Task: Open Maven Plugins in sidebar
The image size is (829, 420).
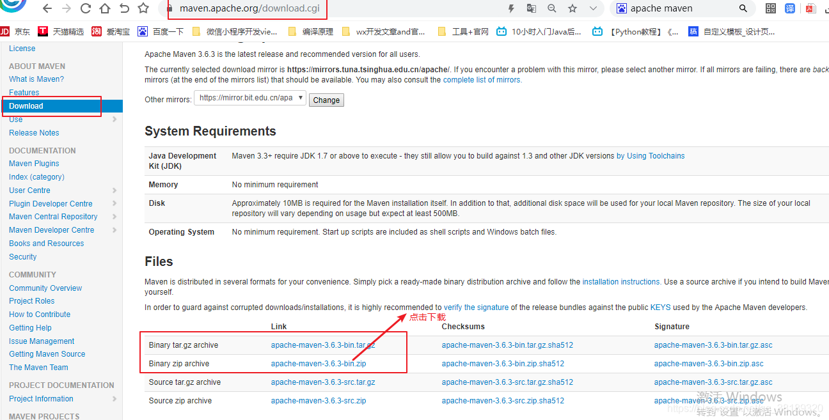Action: (34, 164)
